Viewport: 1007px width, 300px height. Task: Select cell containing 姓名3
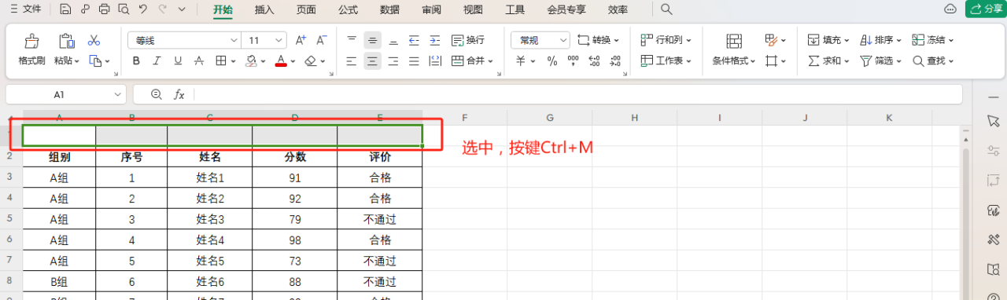tap(210, 219)
